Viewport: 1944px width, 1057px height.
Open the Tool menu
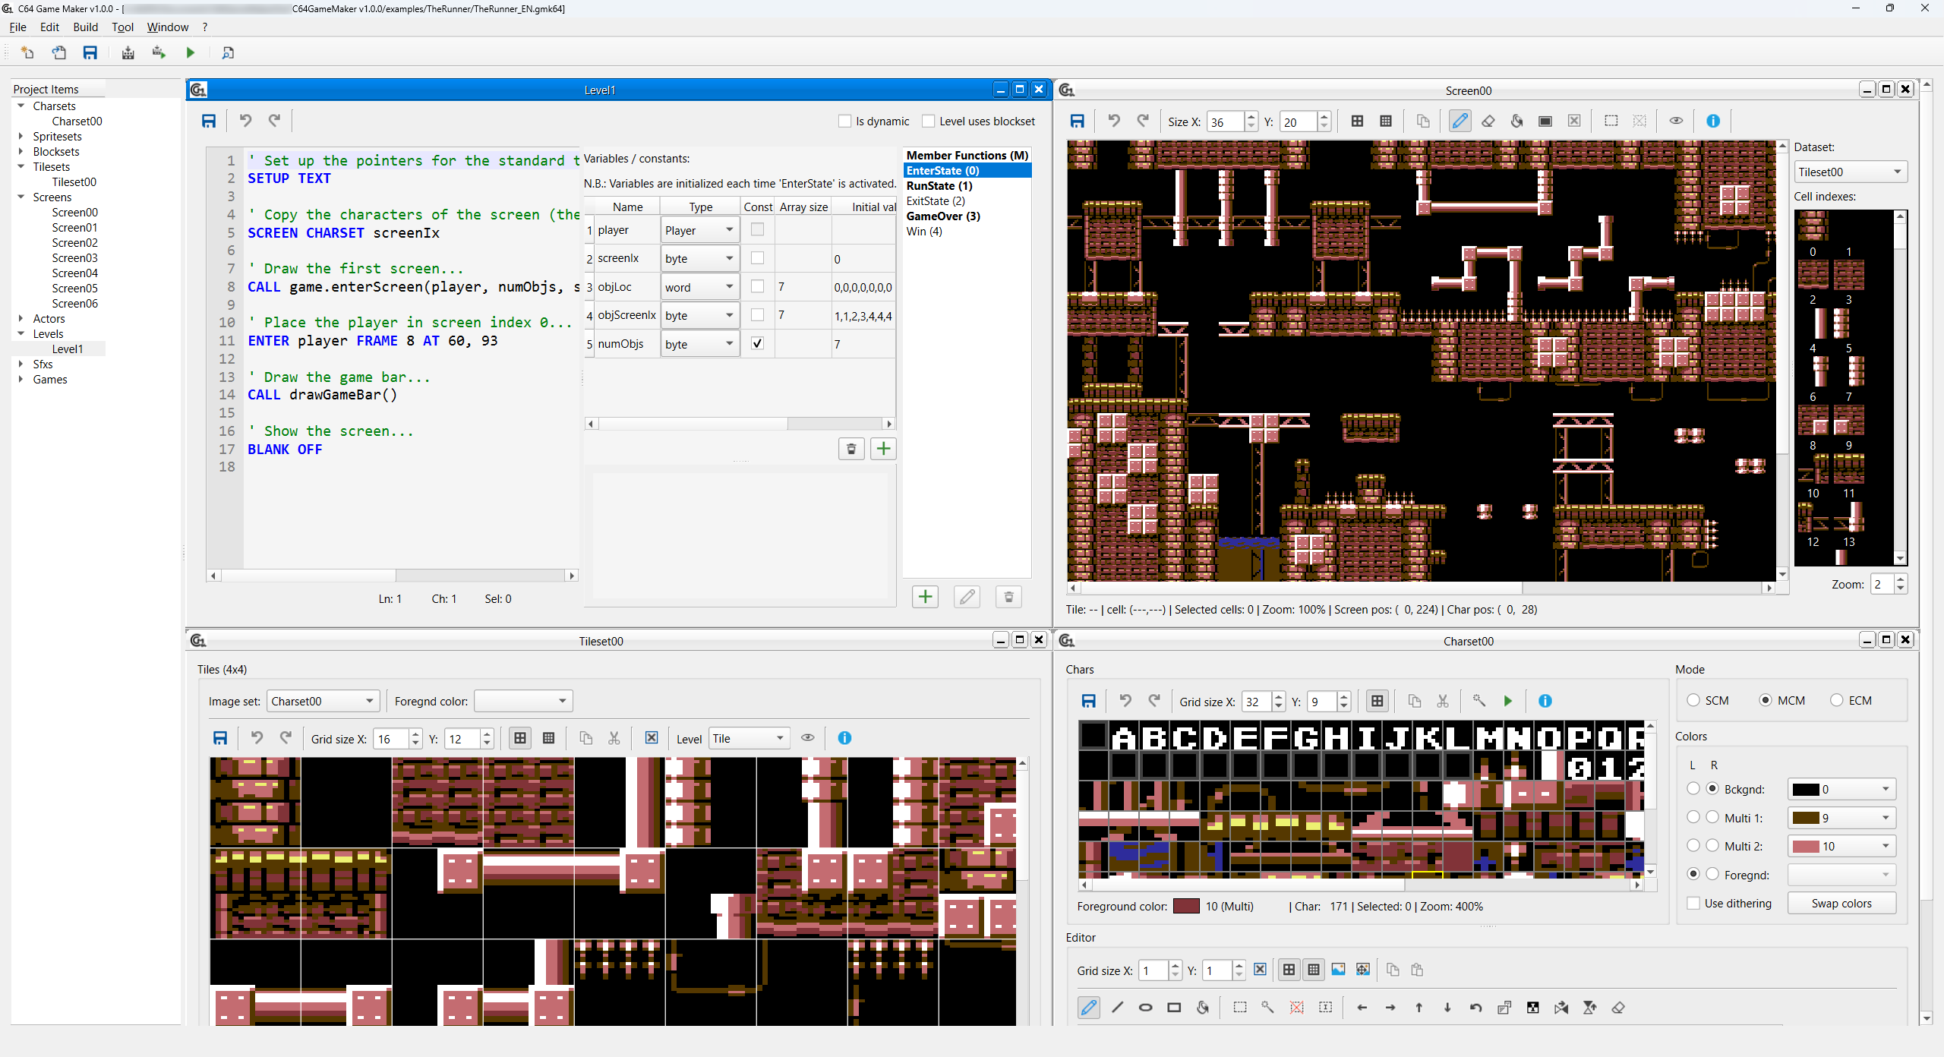pyautogui.click(x=122, y=27)
